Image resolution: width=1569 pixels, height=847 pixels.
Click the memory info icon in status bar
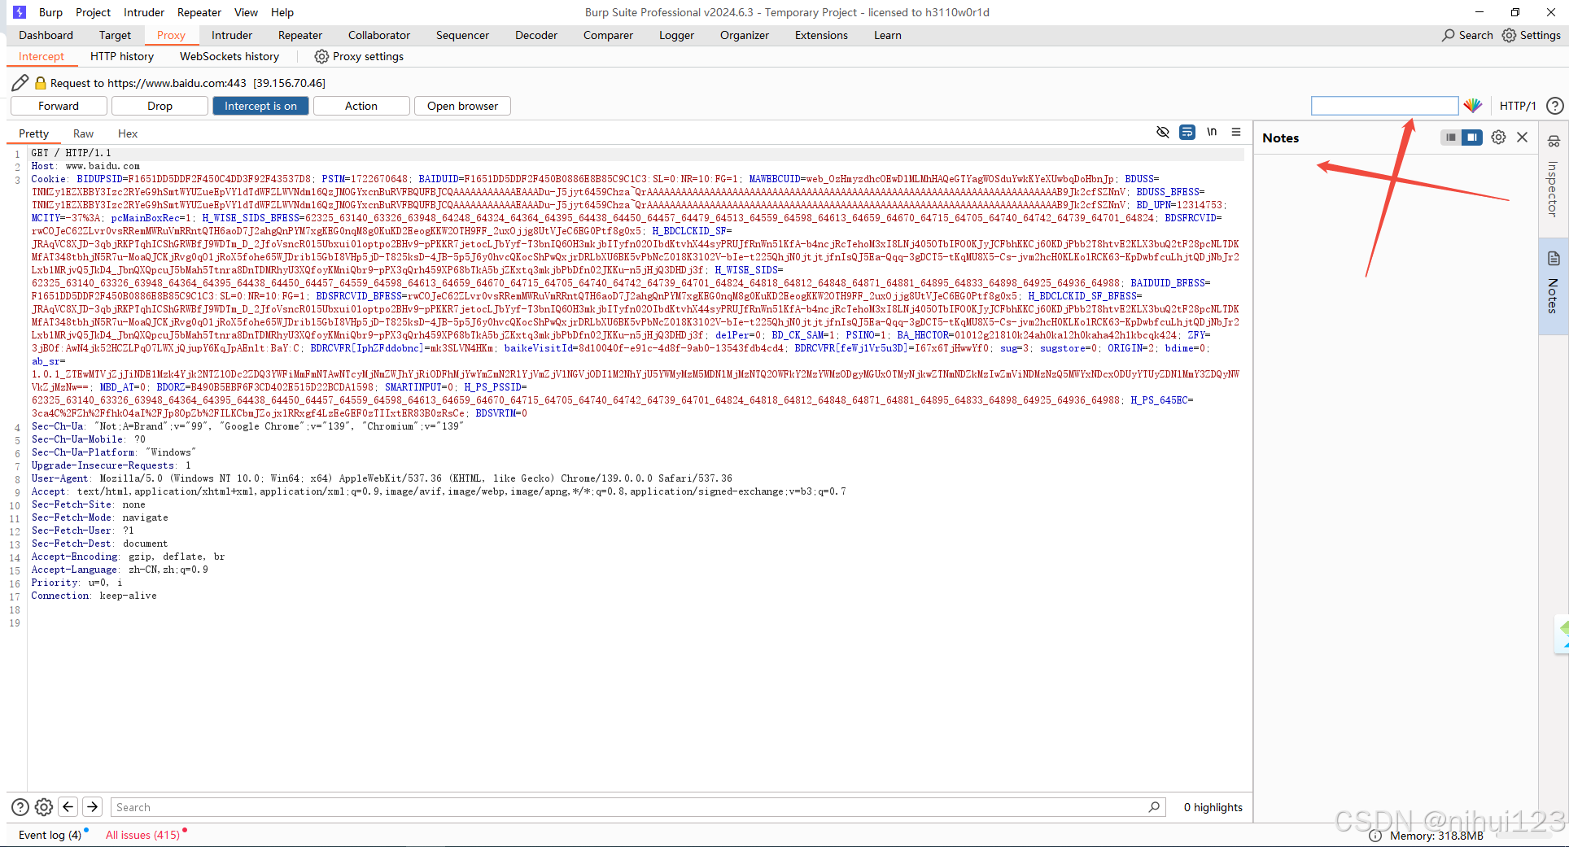(1375, 836)
